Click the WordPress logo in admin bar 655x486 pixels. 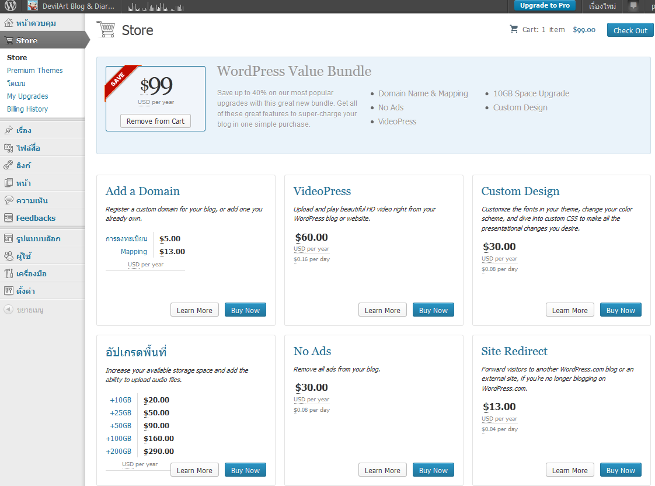click(10, 6)
